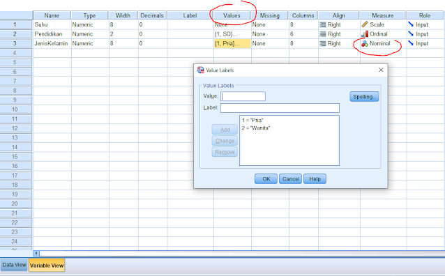
Task: Click Missing None cell for JenisKelamin
Action: [270, 43]
